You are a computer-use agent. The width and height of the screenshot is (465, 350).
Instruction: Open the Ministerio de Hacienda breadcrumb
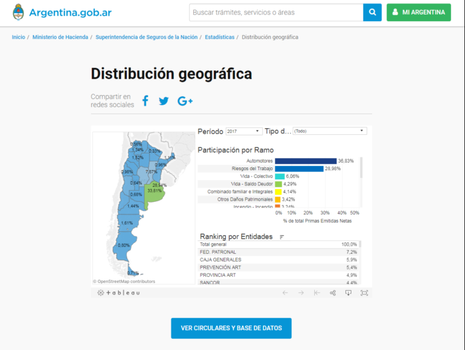(x=60, y=37)
